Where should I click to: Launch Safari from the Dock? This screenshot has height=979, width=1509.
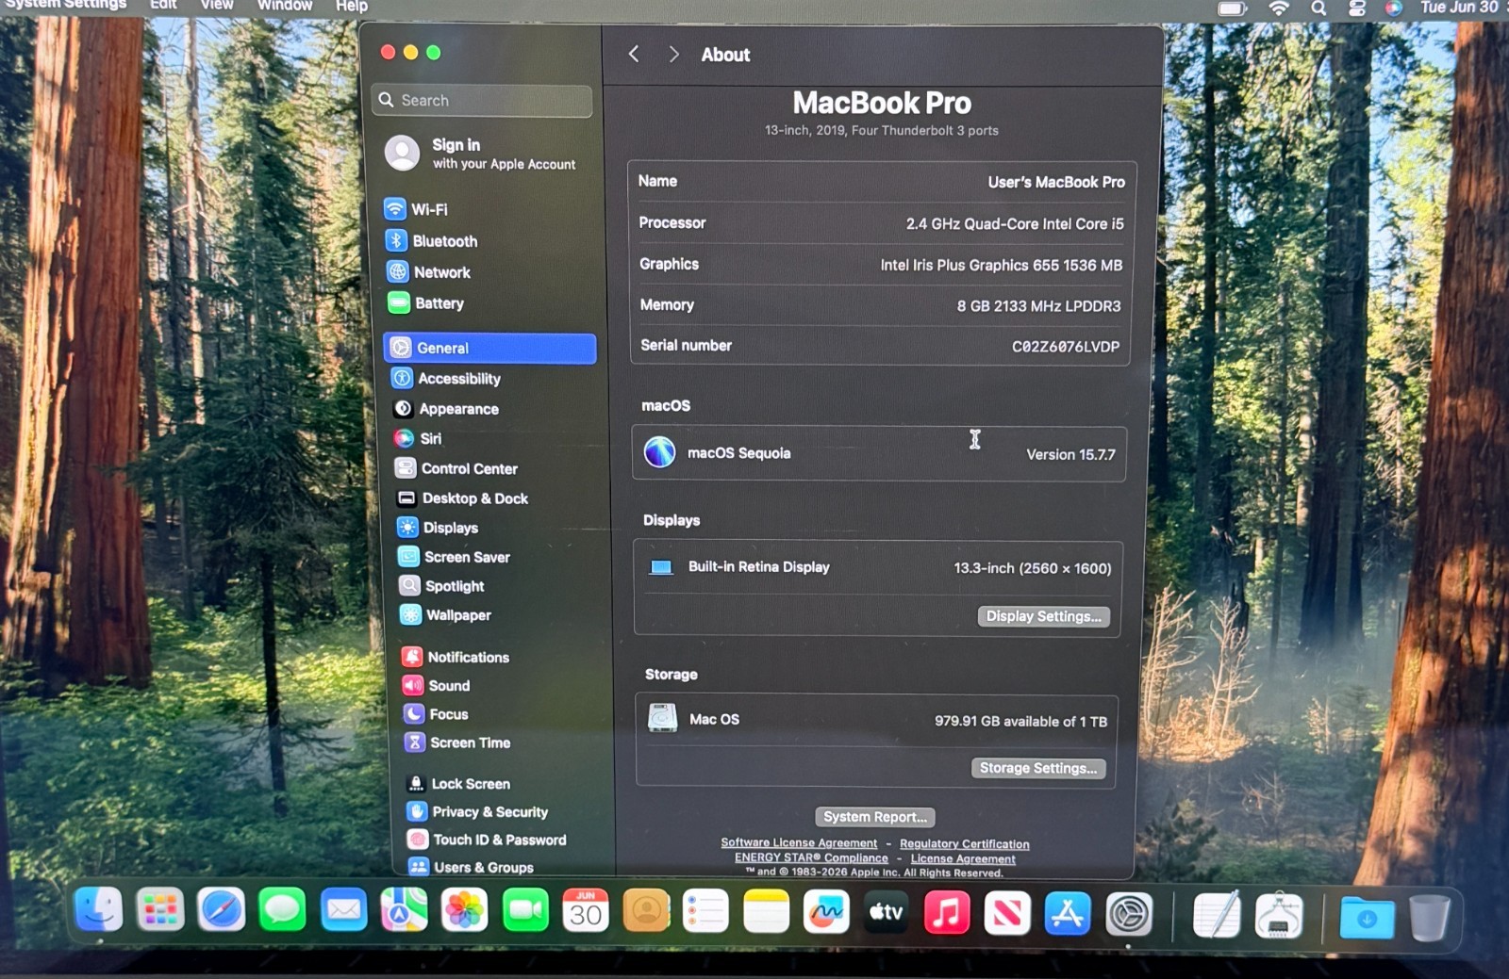(222, 910)
